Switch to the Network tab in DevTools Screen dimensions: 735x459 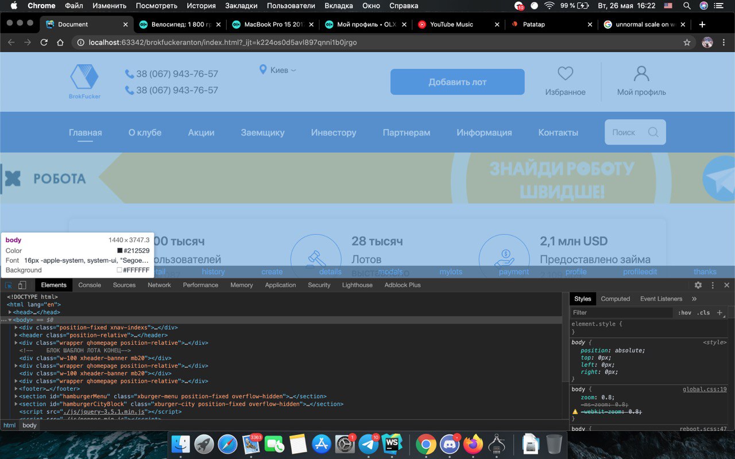click(x=159, y=285)
